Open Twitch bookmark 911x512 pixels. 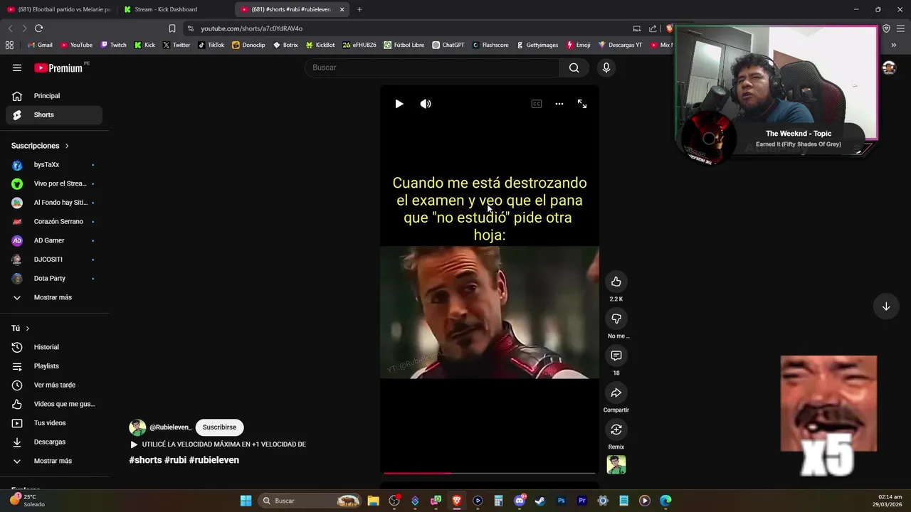113,45
